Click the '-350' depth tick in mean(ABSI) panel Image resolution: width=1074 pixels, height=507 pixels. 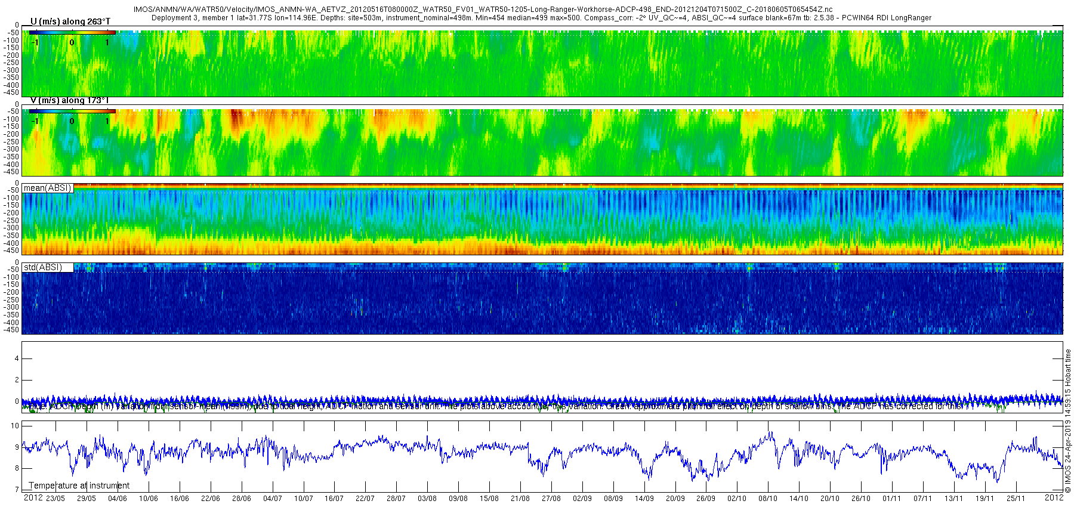pyautogui.click(x=13, y=236)
